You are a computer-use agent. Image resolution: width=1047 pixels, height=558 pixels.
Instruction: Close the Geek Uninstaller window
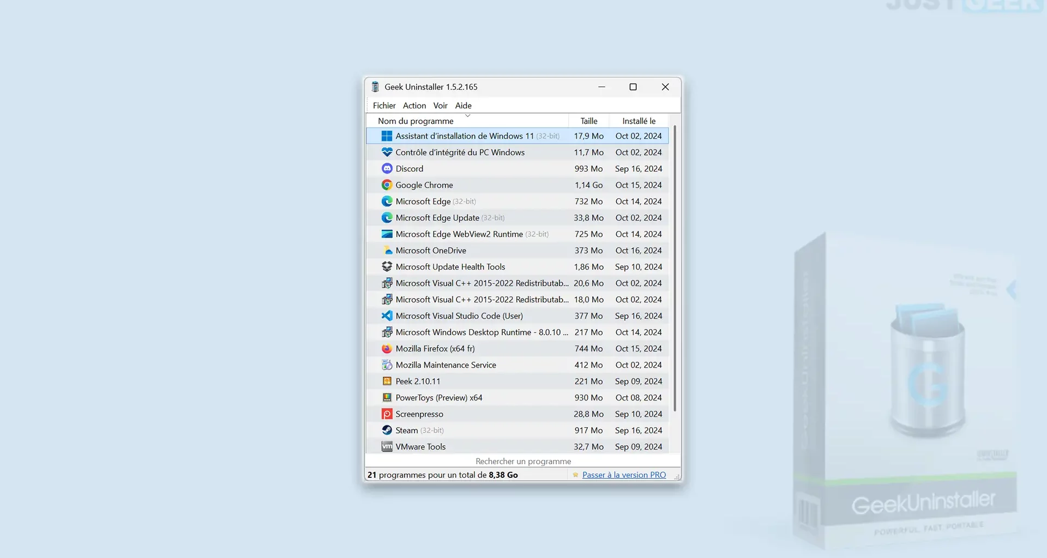pyautogui.click(x=665, y=87)
